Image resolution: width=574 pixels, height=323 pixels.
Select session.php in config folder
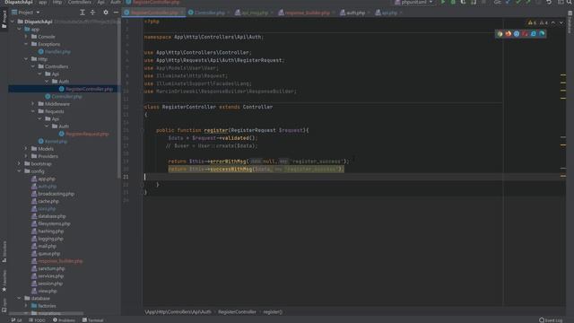coord(50,284)
